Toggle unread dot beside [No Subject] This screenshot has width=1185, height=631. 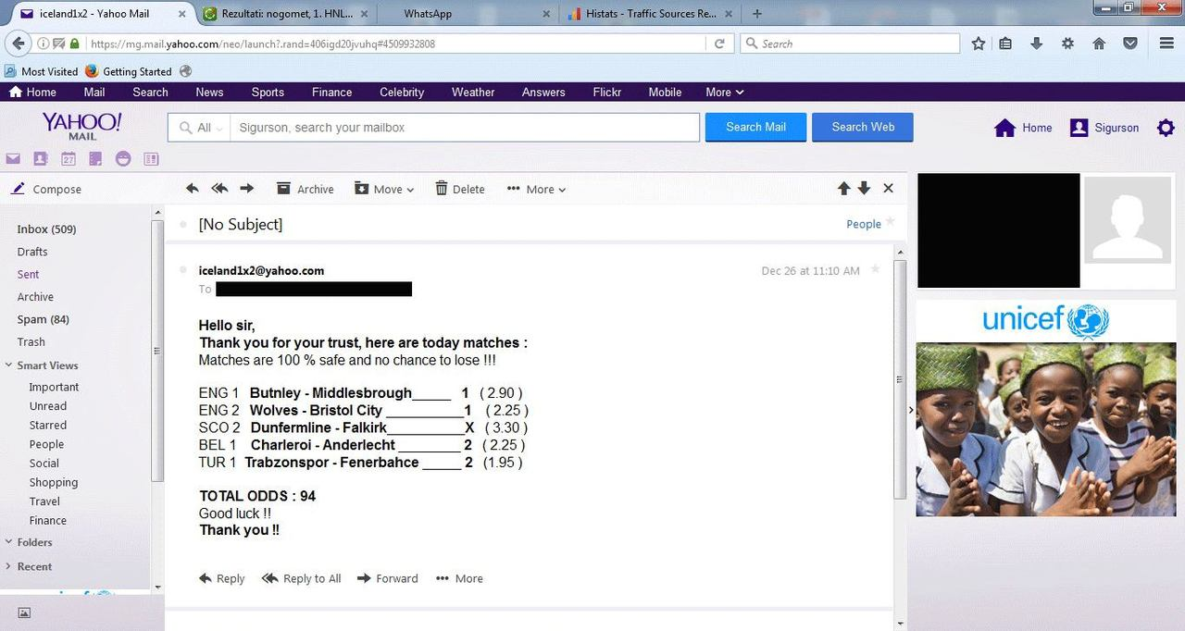coord(183,224)
